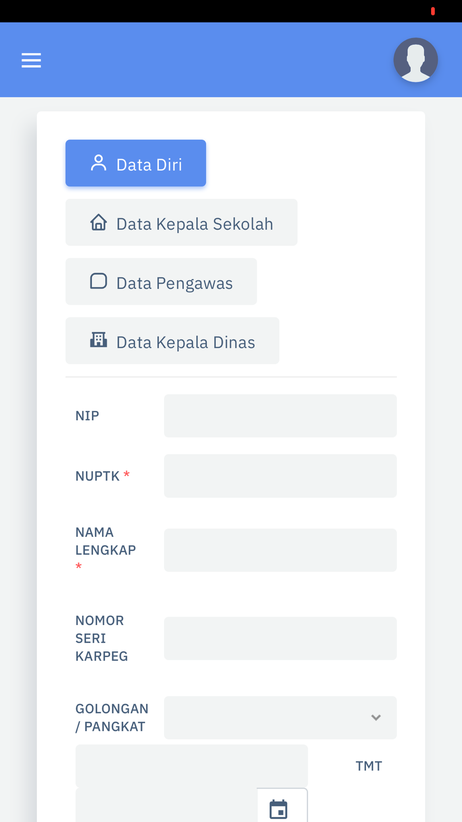Focus the Nomor Seri Karpeg field
The height and width of the screenshot is (822, 462).
pos(280,638)
